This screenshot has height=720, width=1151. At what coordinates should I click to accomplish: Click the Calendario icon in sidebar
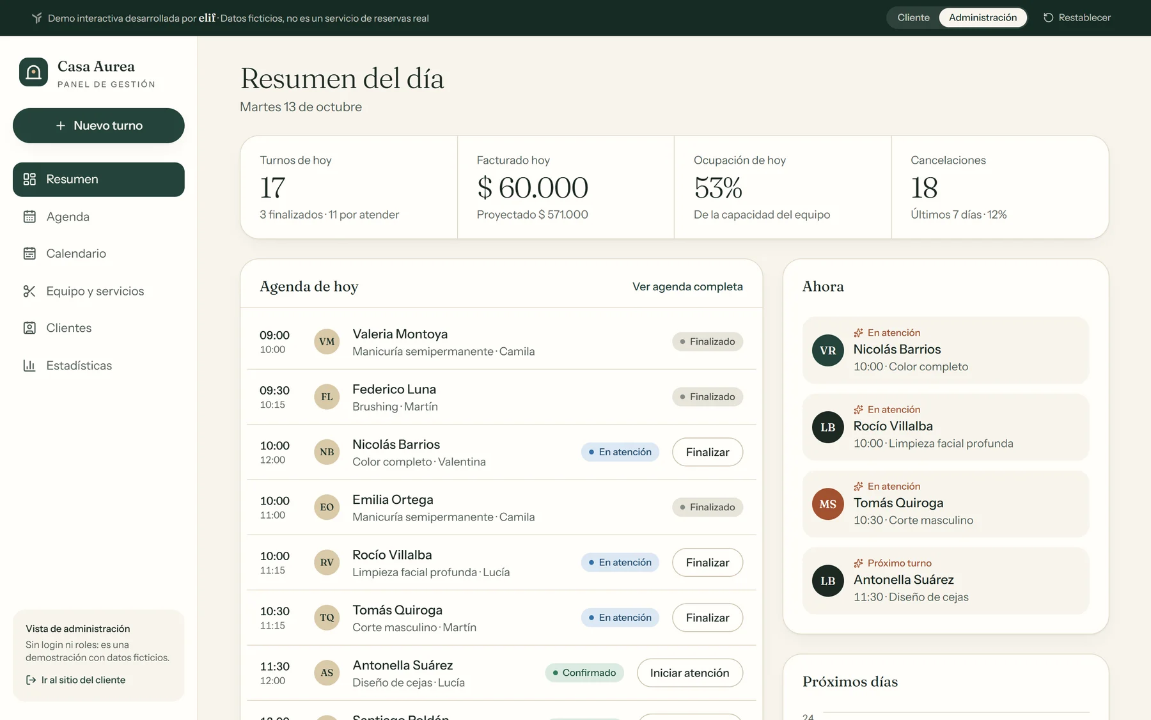pyautogui.click(x=29, y=253)
